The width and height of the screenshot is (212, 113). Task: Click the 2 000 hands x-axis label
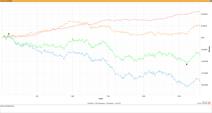click(x=144, y=96)
